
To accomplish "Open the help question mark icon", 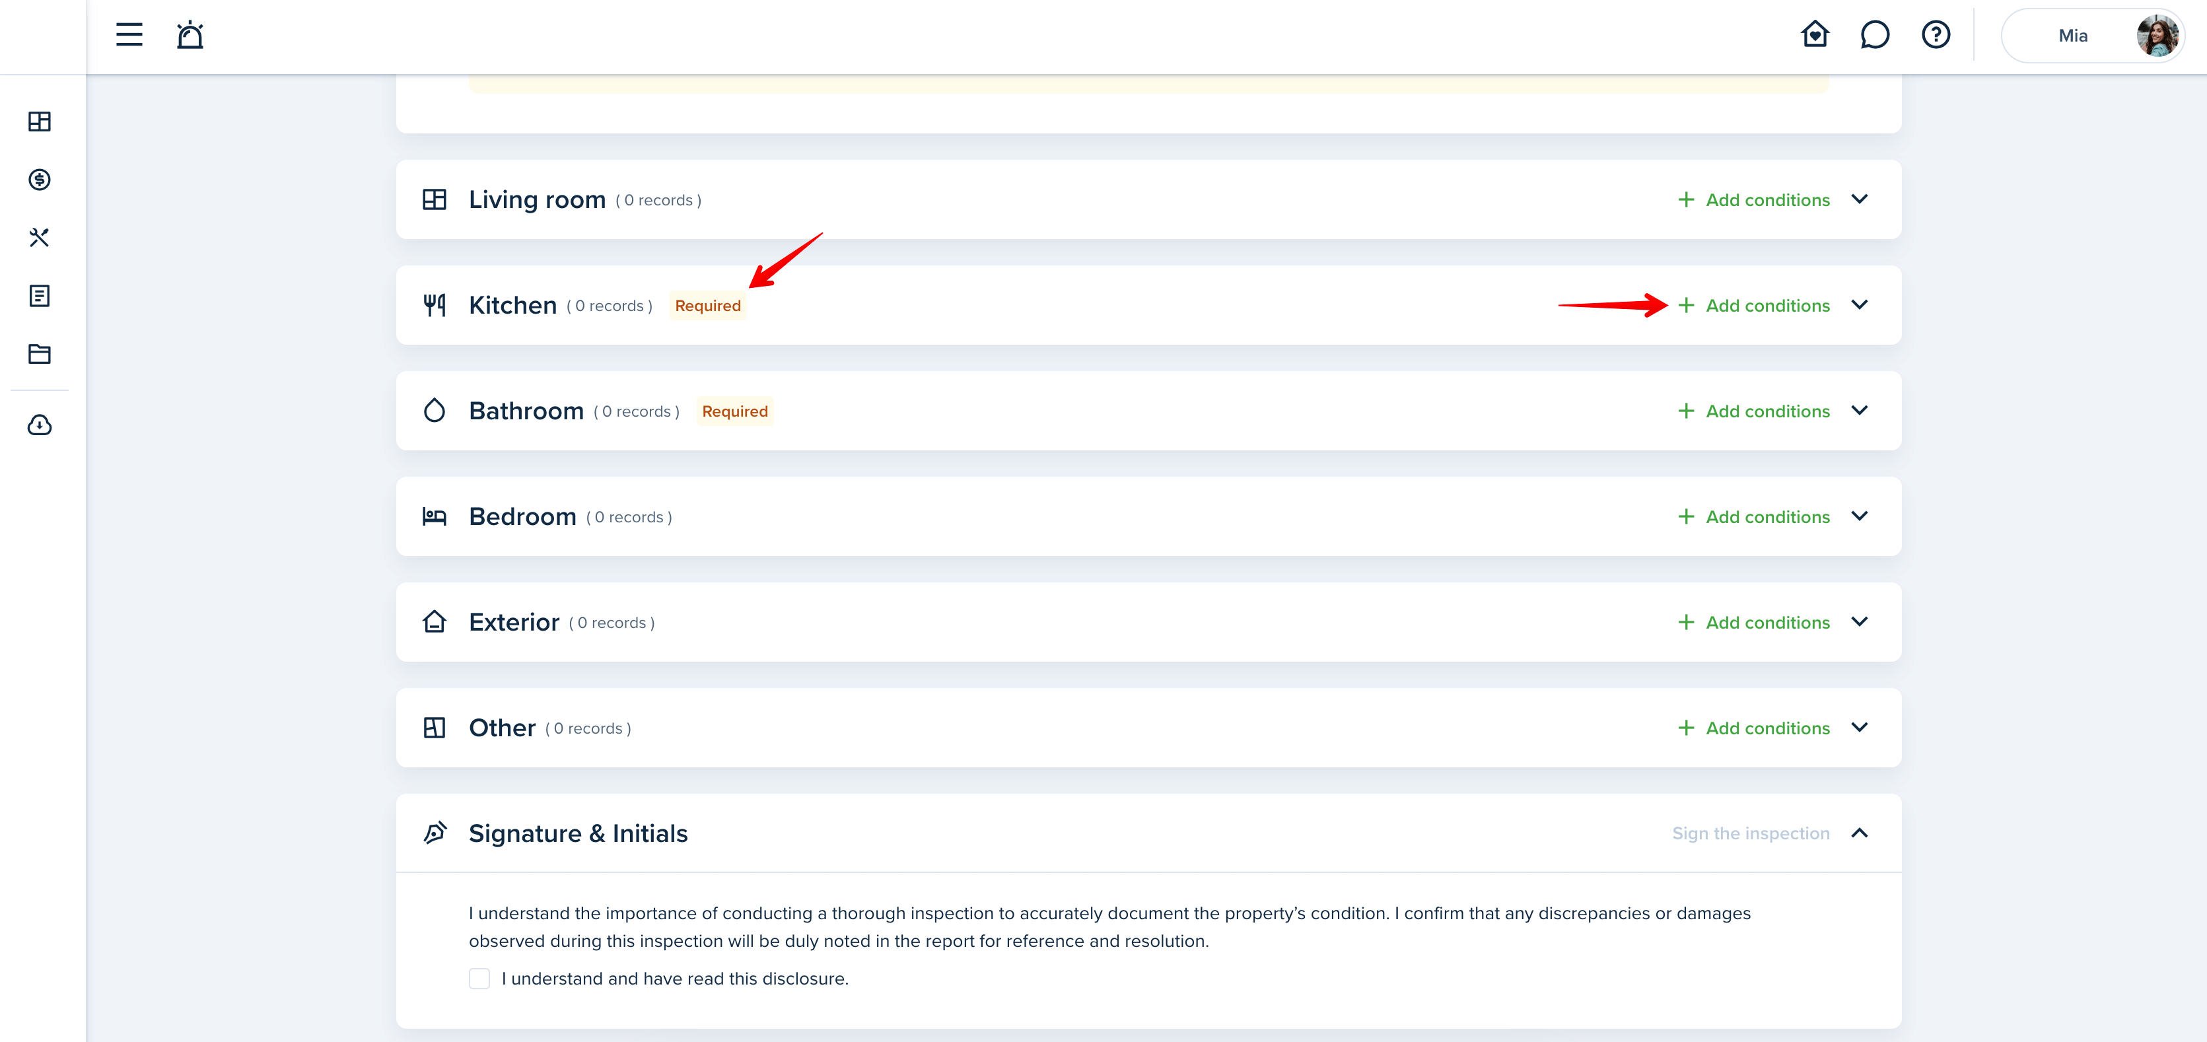I will pos(1936,35).
